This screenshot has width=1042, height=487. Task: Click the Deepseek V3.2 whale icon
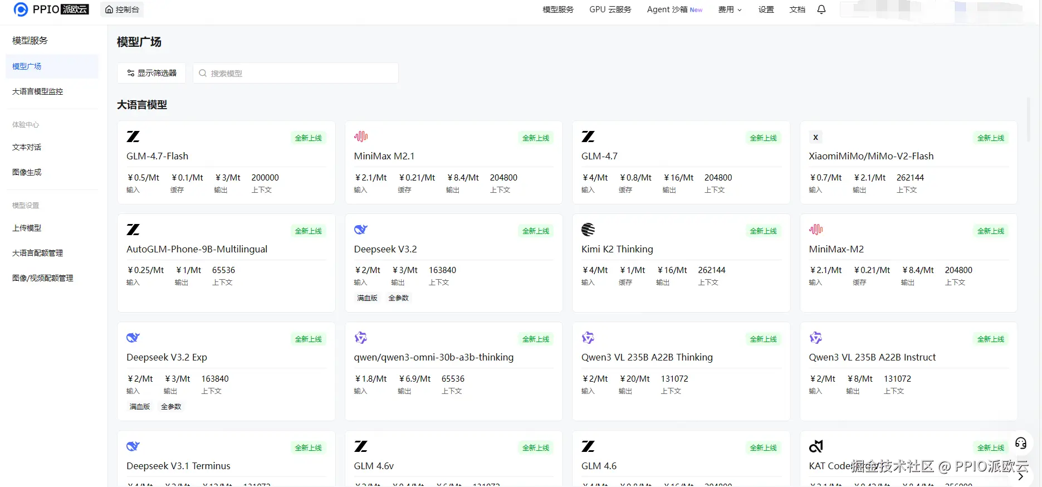pos(361,230)
